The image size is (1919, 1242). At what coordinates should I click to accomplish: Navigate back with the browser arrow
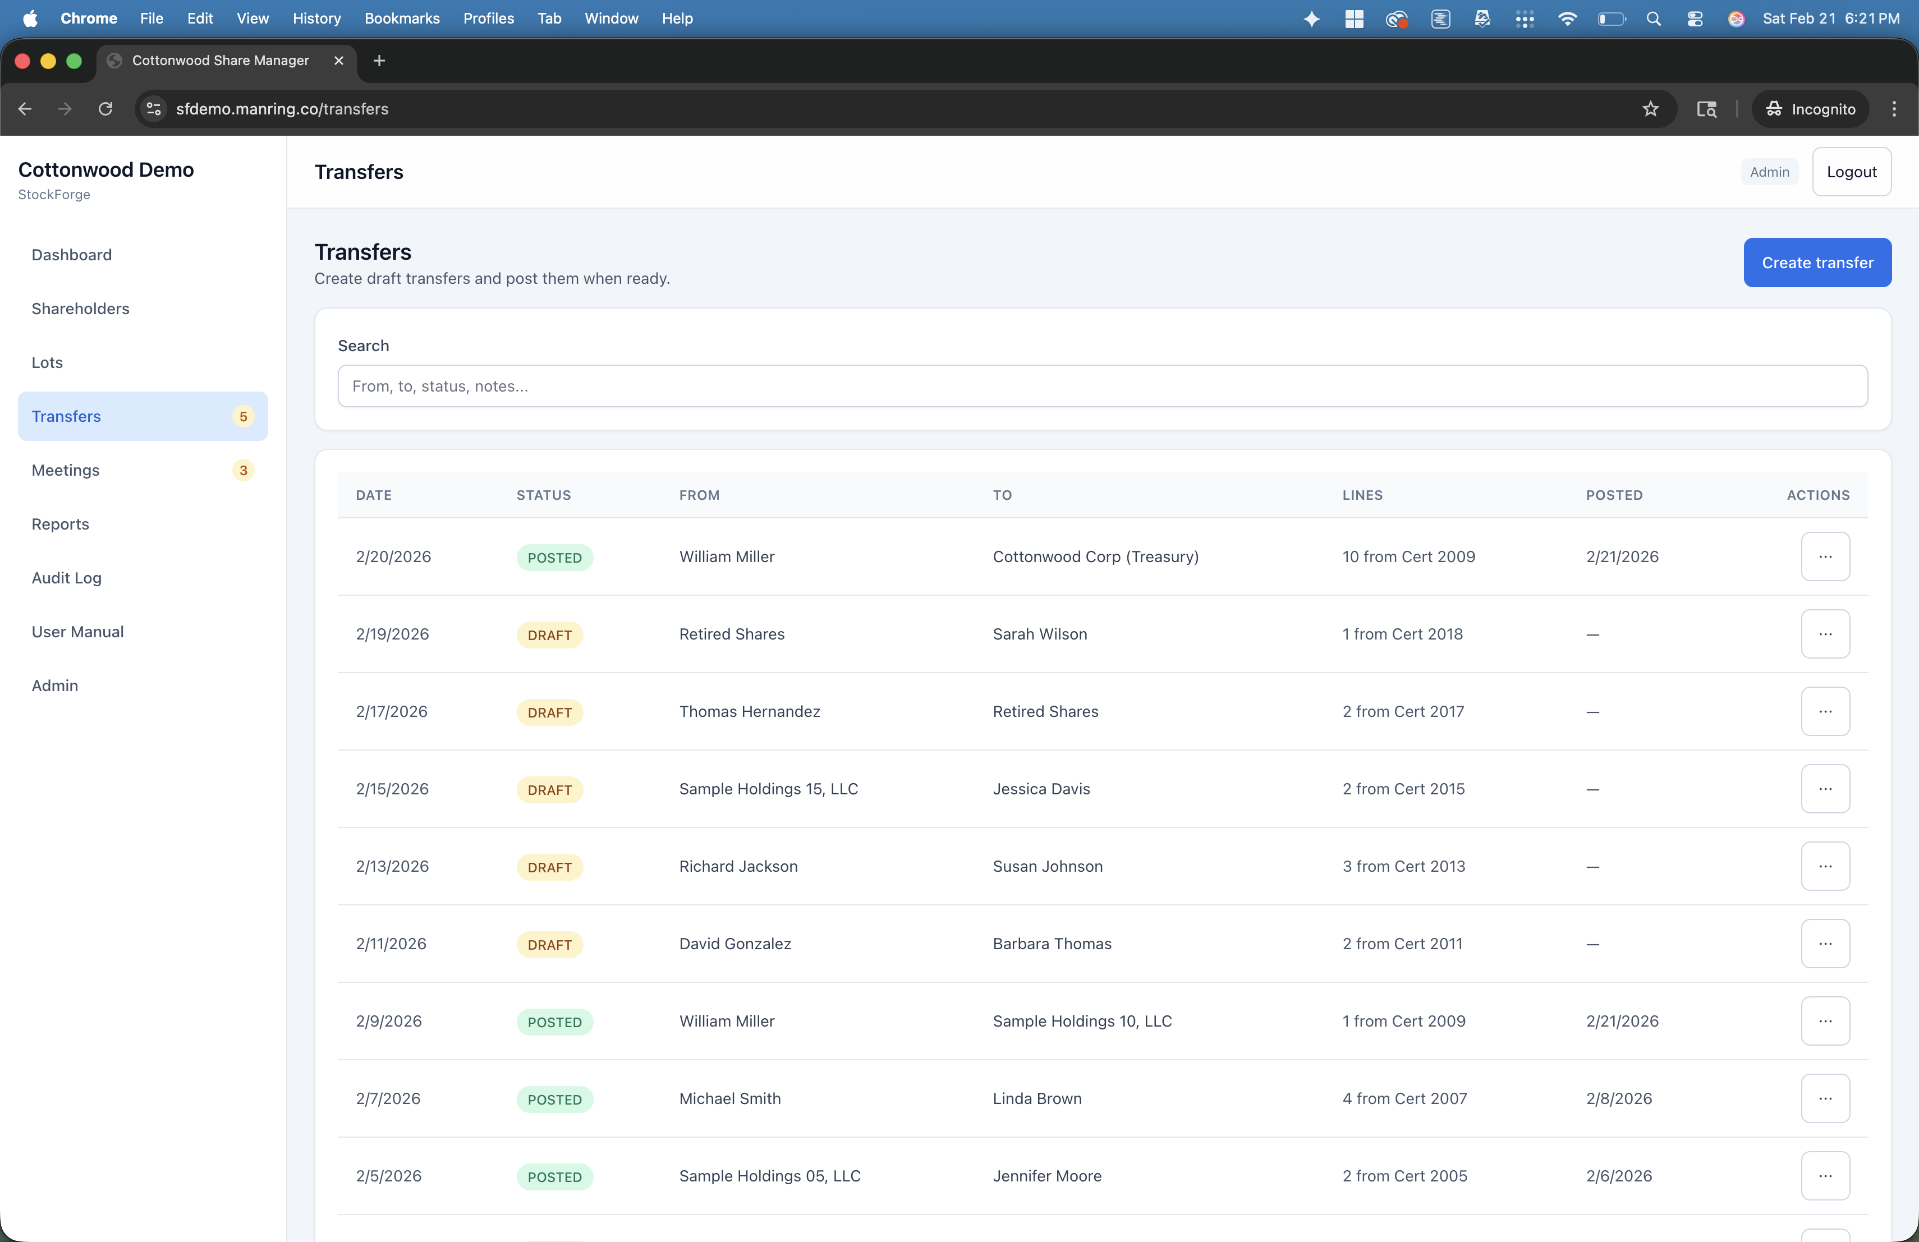tap(24, 109)
